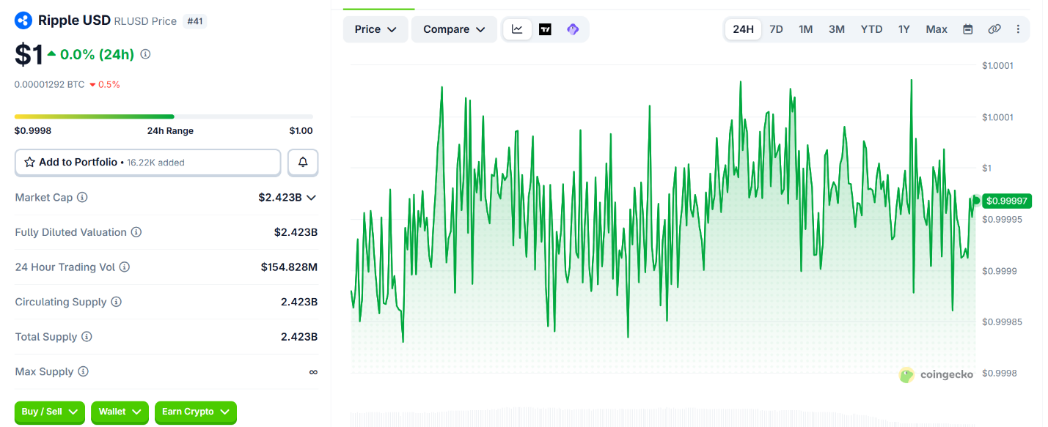Click info icon beside 24h percentage

point(145,54)
